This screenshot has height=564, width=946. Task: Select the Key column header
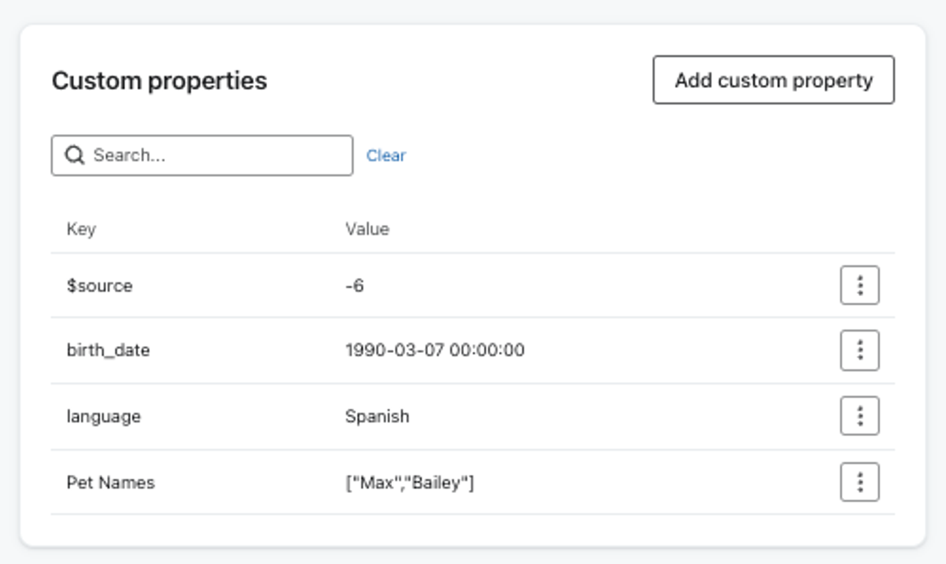point(81,229)
